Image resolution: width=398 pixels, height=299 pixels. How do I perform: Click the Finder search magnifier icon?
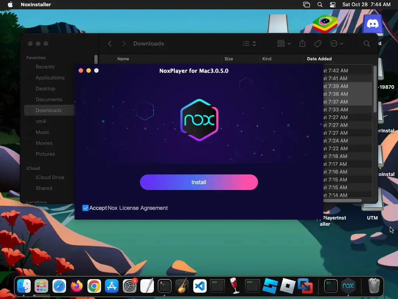click(x=367, y=44)
